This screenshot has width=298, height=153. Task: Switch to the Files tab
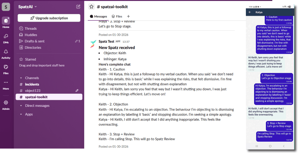[x=117, y=17]
